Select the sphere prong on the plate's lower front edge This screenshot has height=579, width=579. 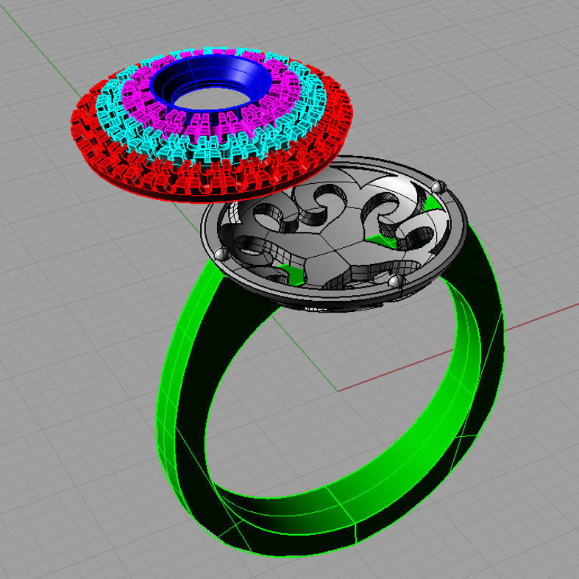point(397,281)
